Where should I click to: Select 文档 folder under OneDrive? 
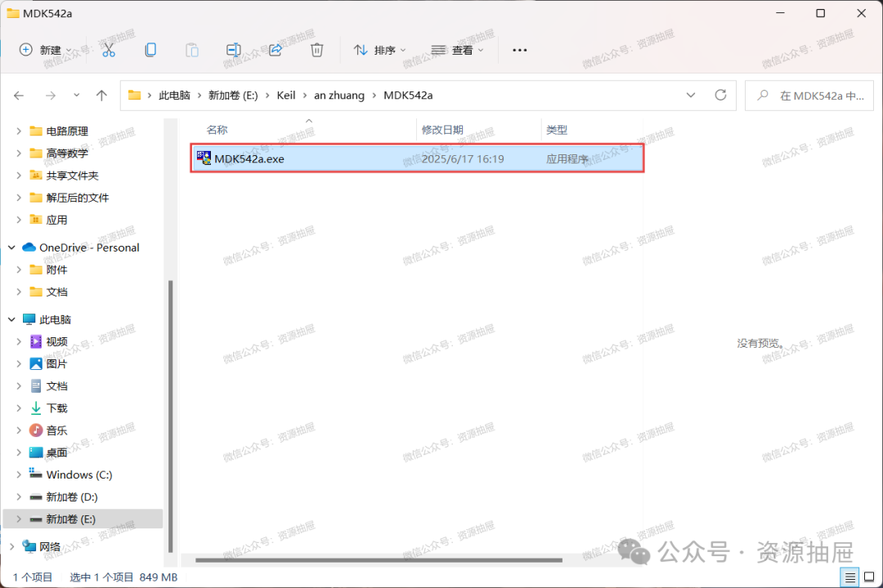point(56,292)
